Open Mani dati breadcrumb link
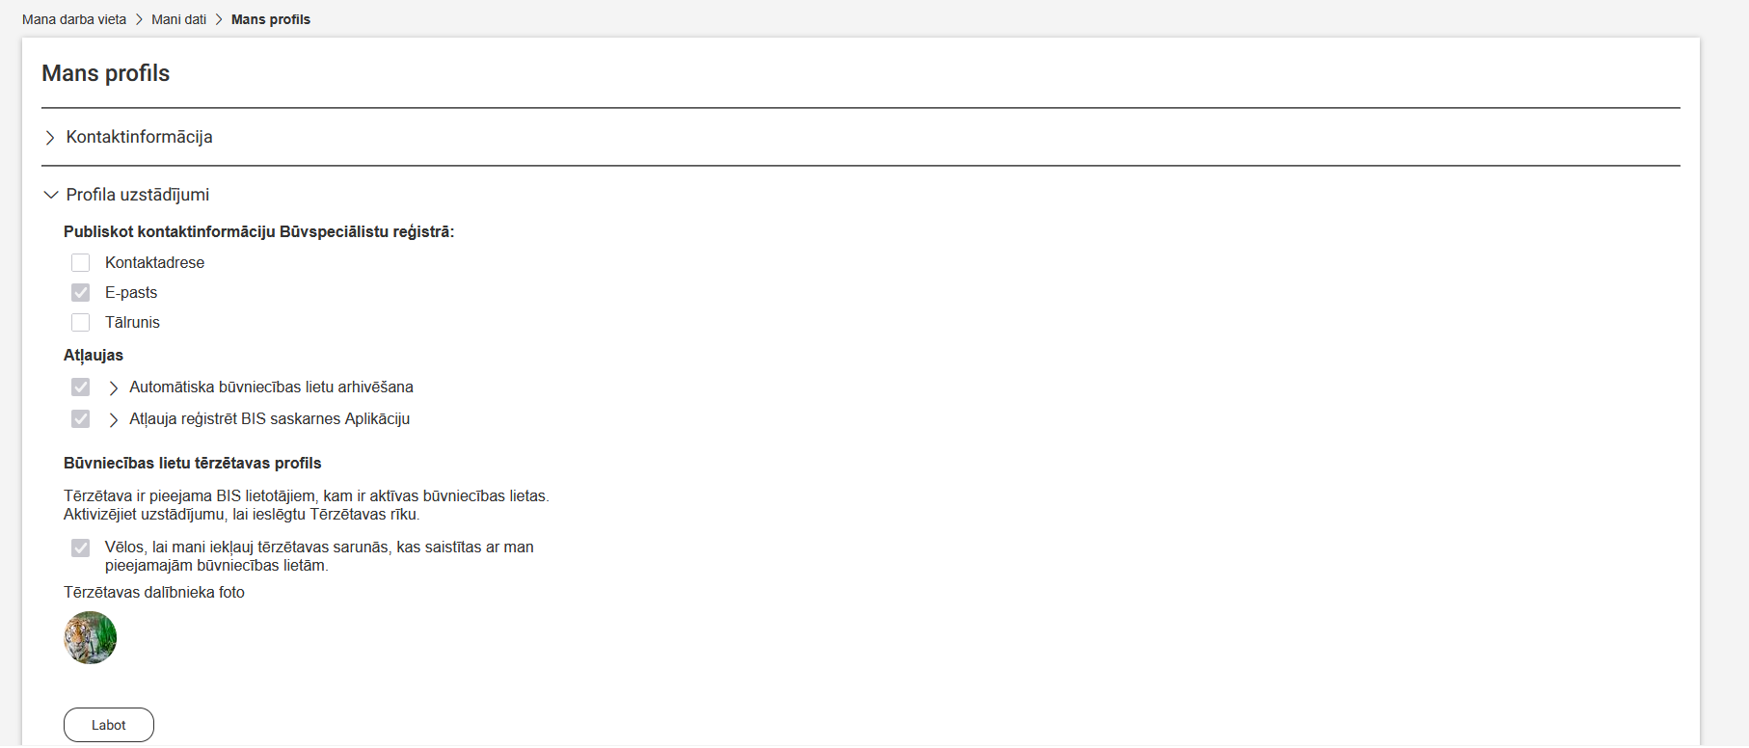Image resolution: width=1749 pixels, height=748 pixels. pyautogui.click(x=178, y=19)
